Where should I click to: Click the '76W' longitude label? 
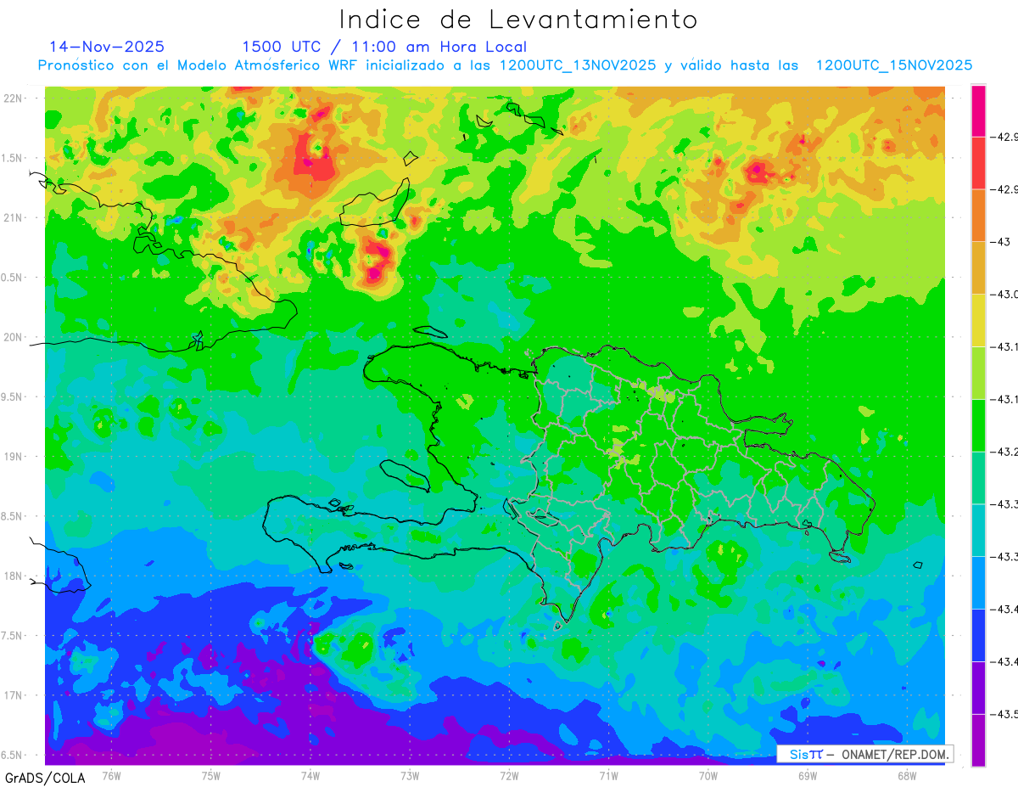112,775
